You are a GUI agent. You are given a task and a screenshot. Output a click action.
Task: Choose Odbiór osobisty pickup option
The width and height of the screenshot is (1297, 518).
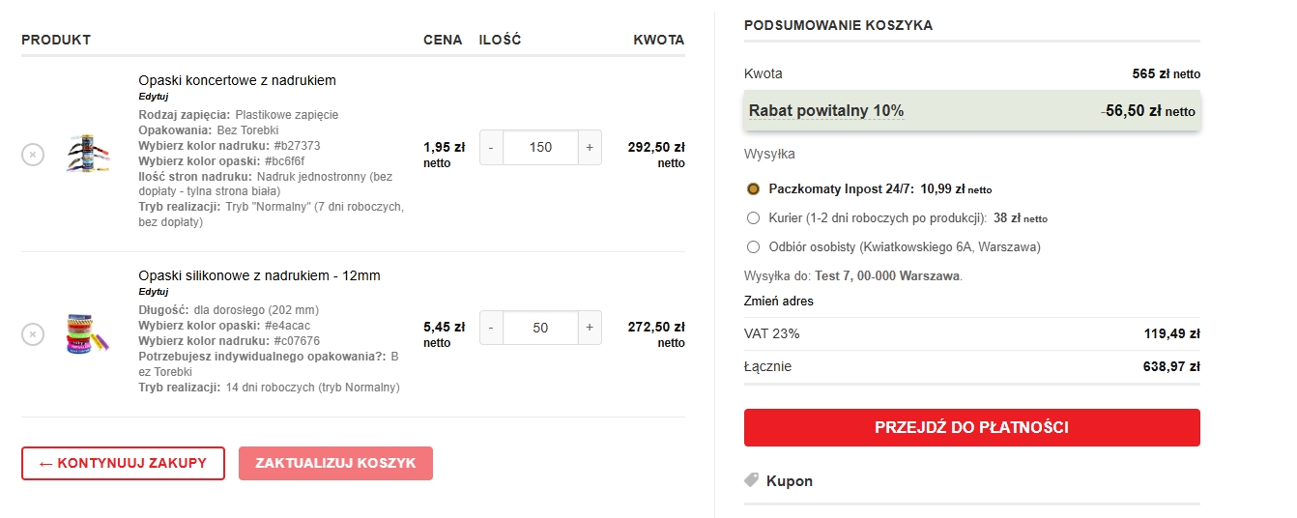754,246
